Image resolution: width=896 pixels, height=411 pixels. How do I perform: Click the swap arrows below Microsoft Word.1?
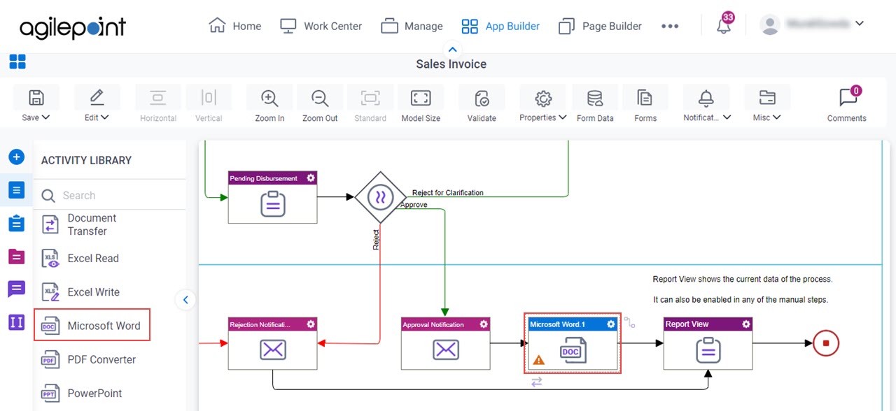pos(537,382)
